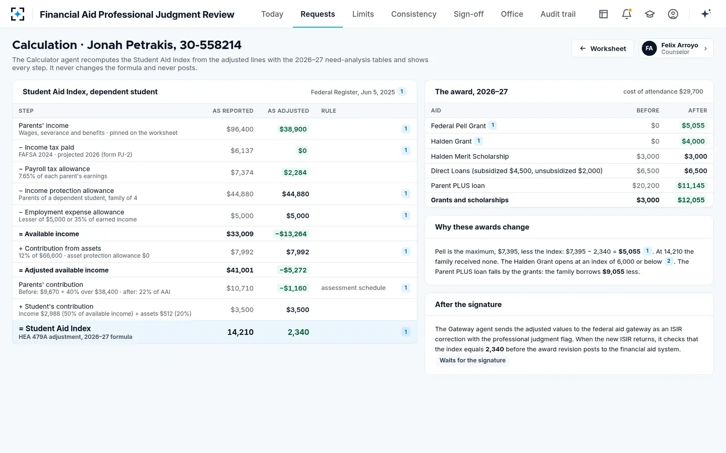Open the Consistency tab
Screen dimensions: 726x453
pos(414,14)
